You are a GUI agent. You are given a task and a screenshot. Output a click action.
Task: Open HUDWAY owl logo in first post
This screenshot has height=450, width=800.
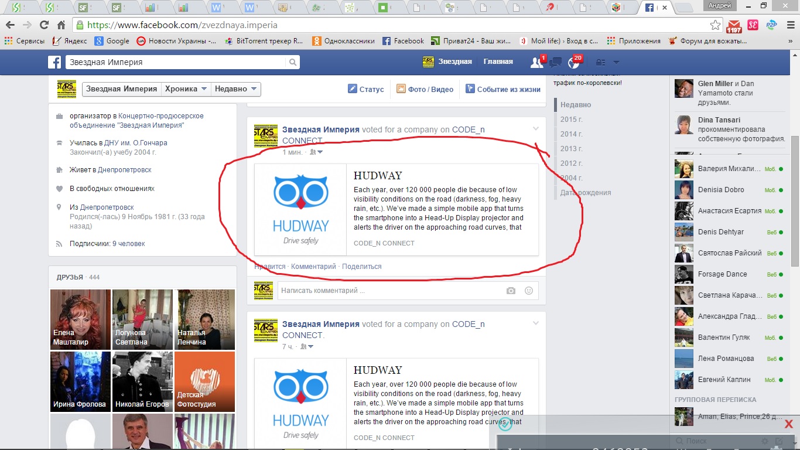301,210
